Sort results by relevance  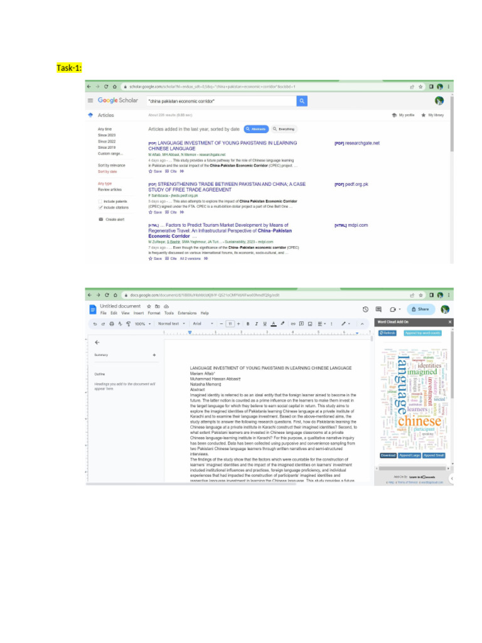112,165
